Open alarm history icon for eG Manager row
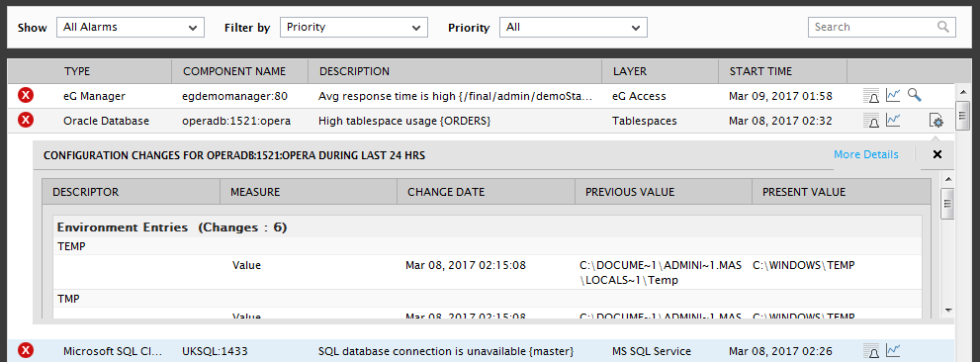The height and width of the screenshot is (362, 980). pyautogui.click(x=871, y=96)
